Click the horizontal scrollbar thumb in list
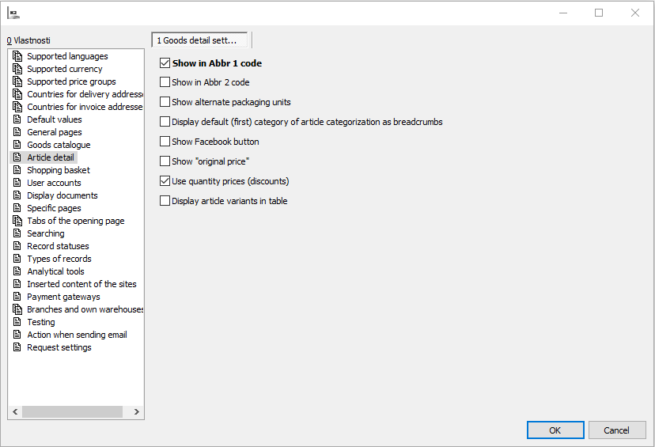Image resolution: width=655 pixels, height=447 pixels. (72, 411)
